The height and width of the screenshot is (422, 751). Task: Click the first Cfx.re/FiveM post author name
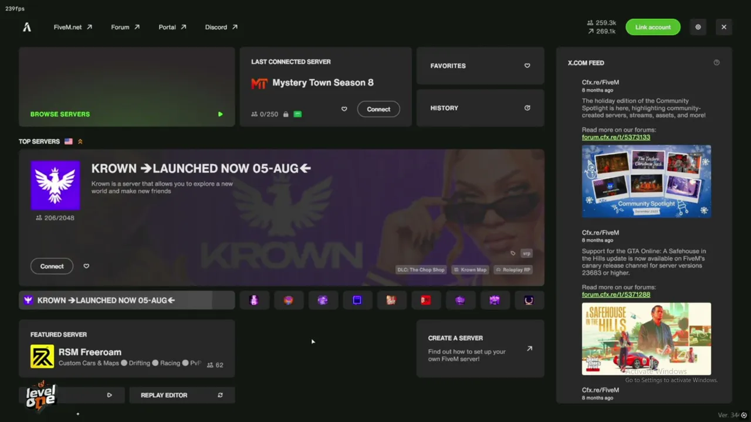click(x=600, y=83)
